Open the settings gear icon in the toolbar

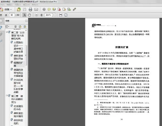point(44,9)
